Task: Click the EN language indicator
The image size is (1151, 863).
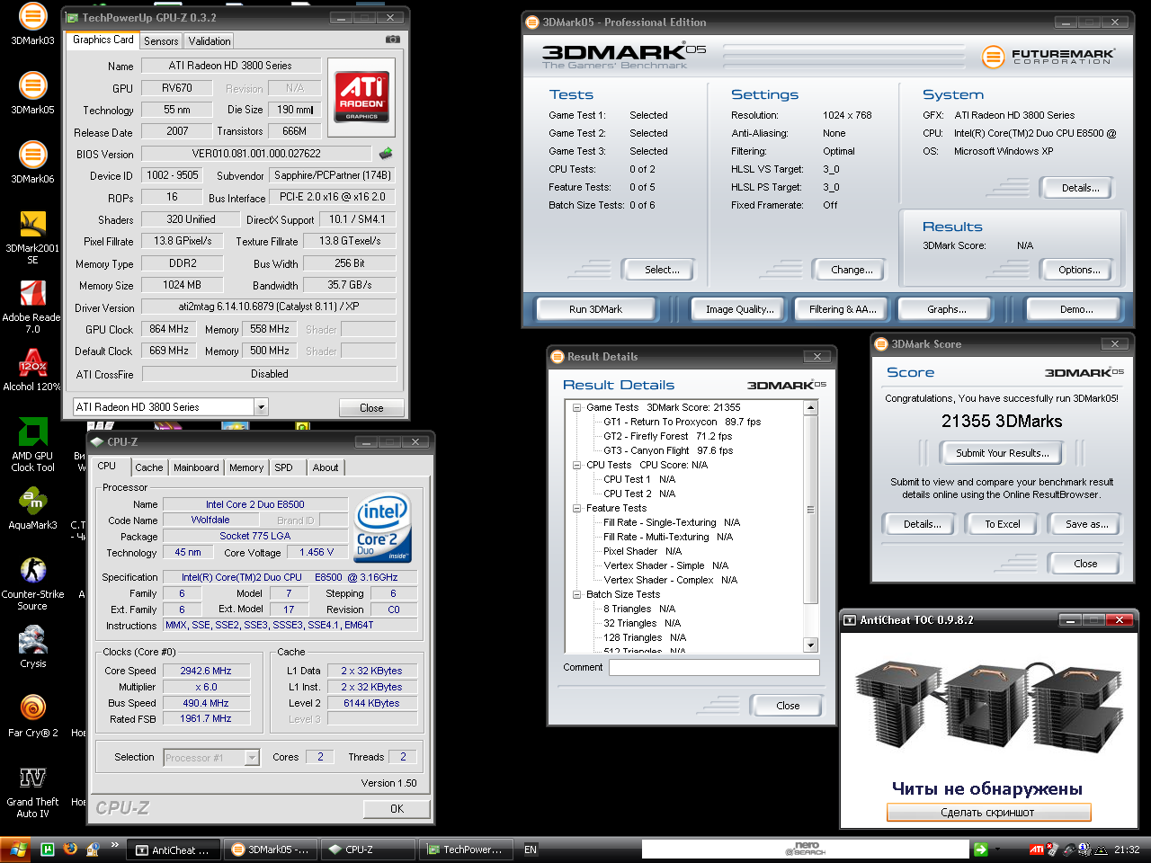Action: tap(531, 850)
